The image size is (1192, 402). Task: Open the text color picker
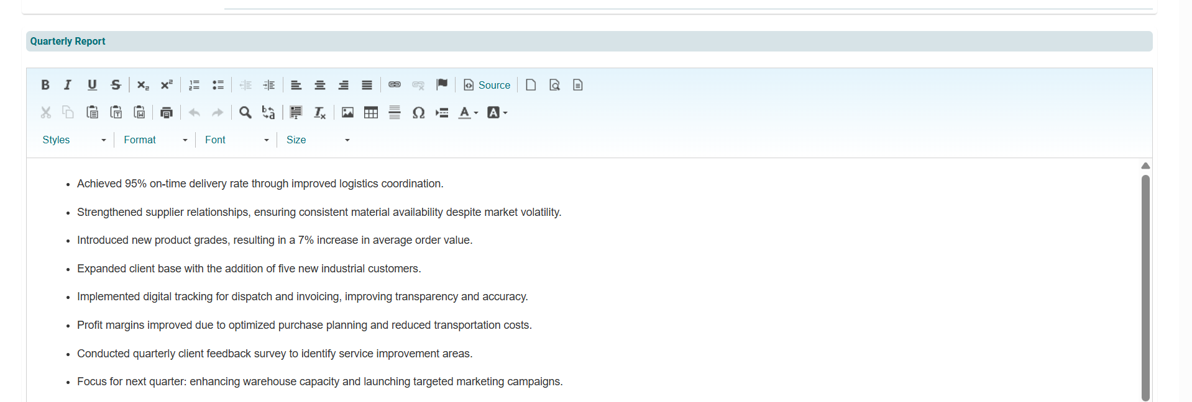point(468,112)
